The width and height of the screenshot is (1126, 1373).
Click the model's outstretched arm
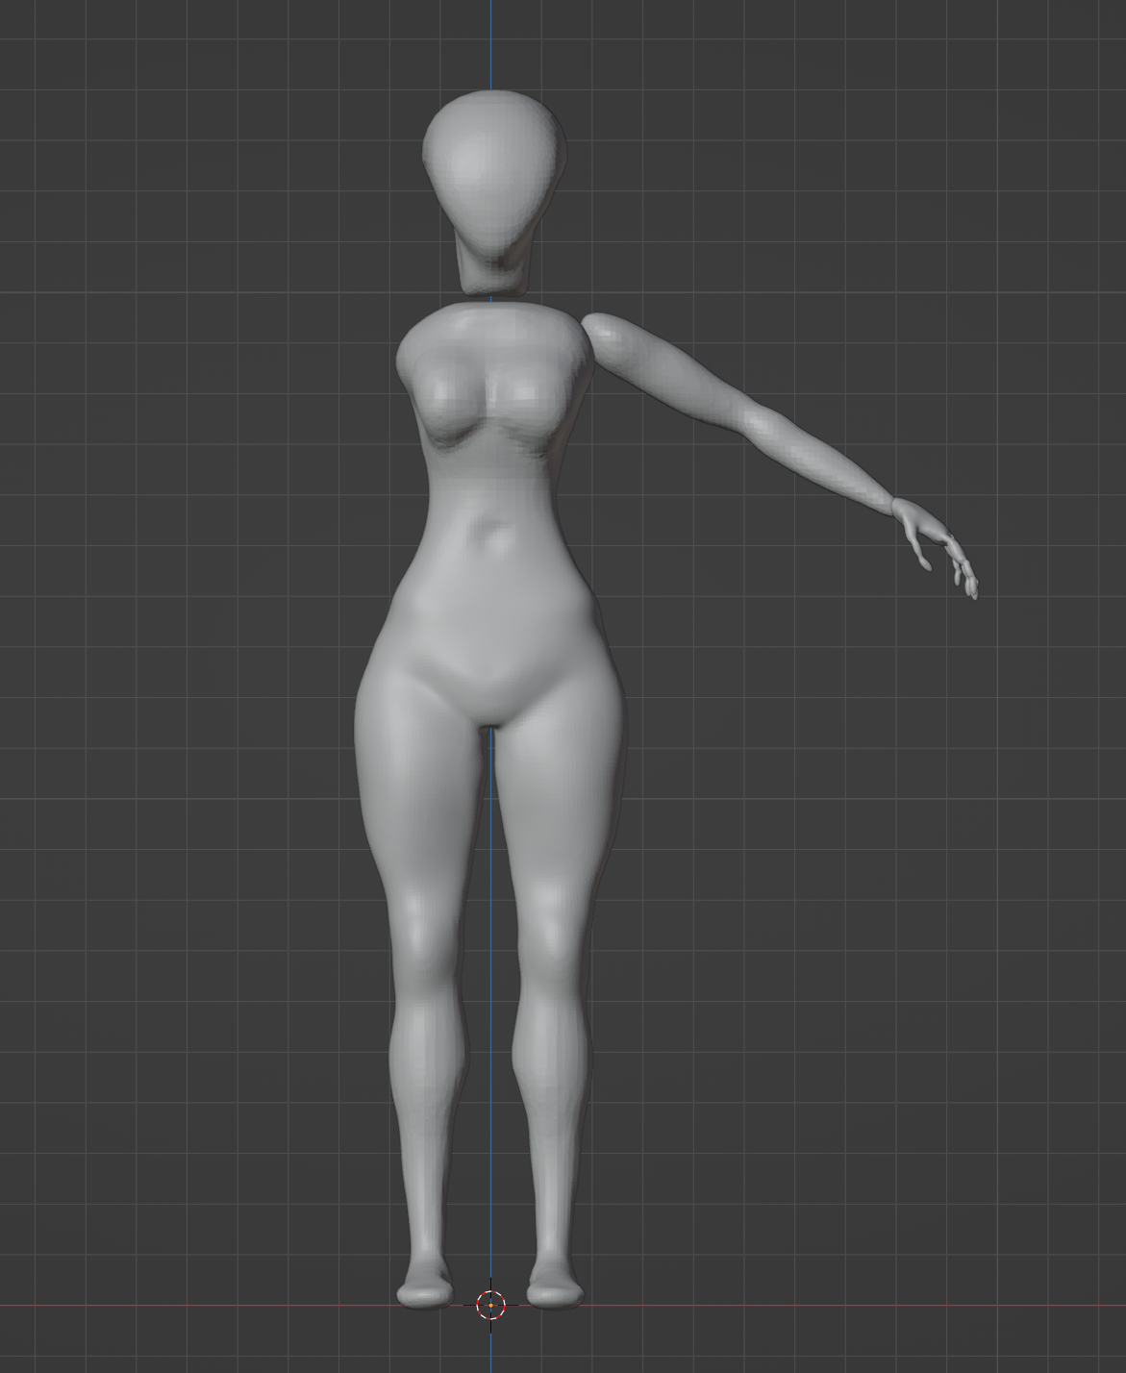(x=740, y=415)
